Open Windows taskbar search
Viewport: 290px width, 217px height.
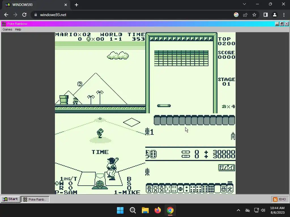pos(133,210)
